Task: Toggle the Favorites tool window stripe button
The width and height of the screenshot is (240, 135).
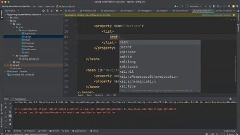Action: pos(1,122)
